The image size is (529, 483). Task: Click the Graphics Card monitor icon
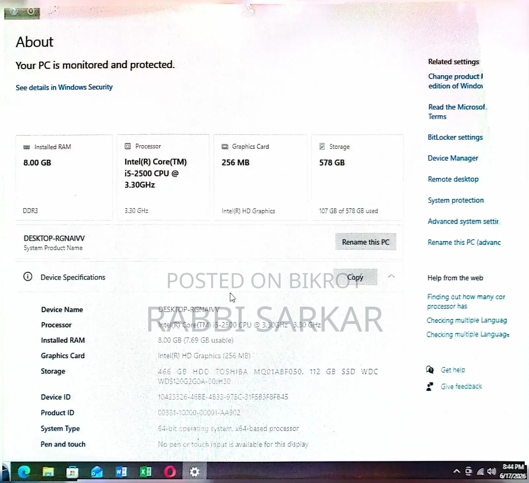pyautogui.click(x=225, y=147)
